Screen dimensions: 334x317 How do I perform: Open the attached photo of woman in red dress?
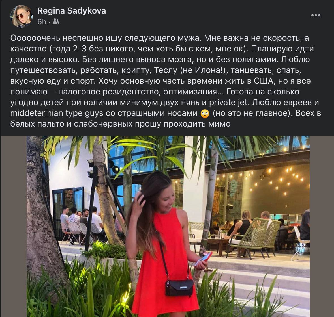coord(168,226)
